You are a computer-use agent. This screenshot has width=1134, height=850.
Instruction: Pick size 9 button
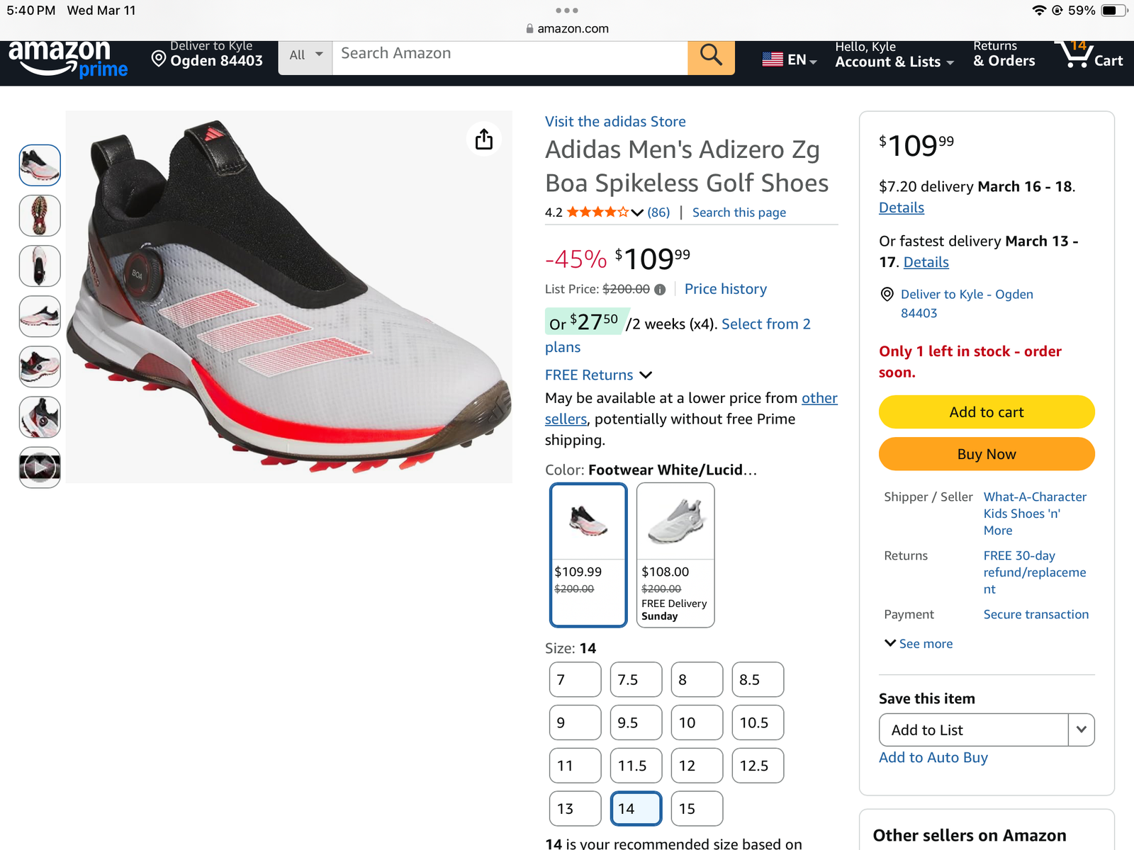click(x=575, y=722)
